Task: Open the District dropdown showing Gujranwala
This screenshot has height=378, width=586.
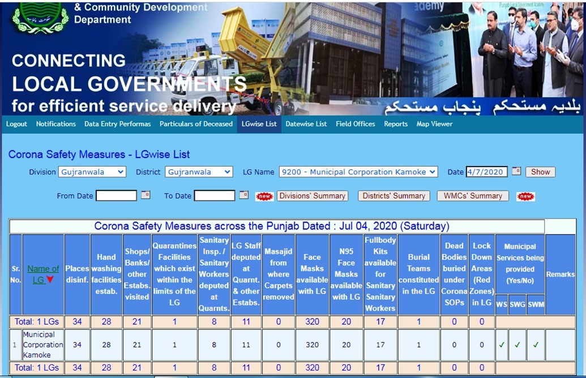Action: [199, 172]
